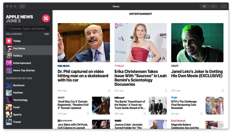
Task: Click the Channels, Topics, and Stories search field
Action: pos(28,29)
